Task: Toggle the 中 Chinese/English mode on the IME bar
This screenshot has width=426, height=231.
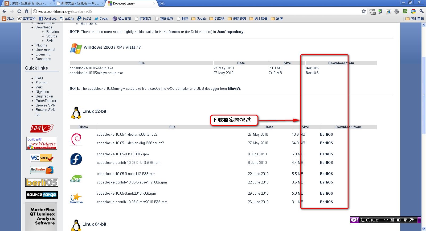Action: coord(386,220)
